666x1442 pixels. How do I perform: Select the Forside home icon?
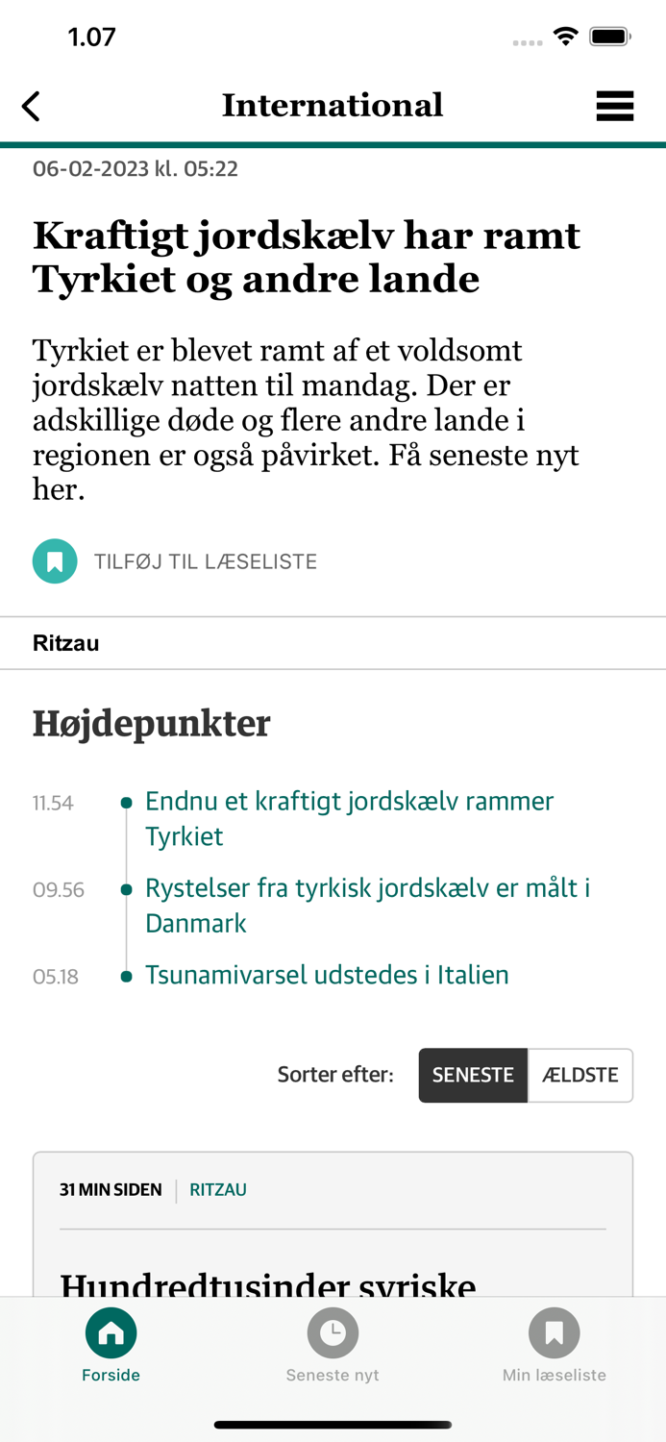pyautogui.click(x=111, y=1333)
